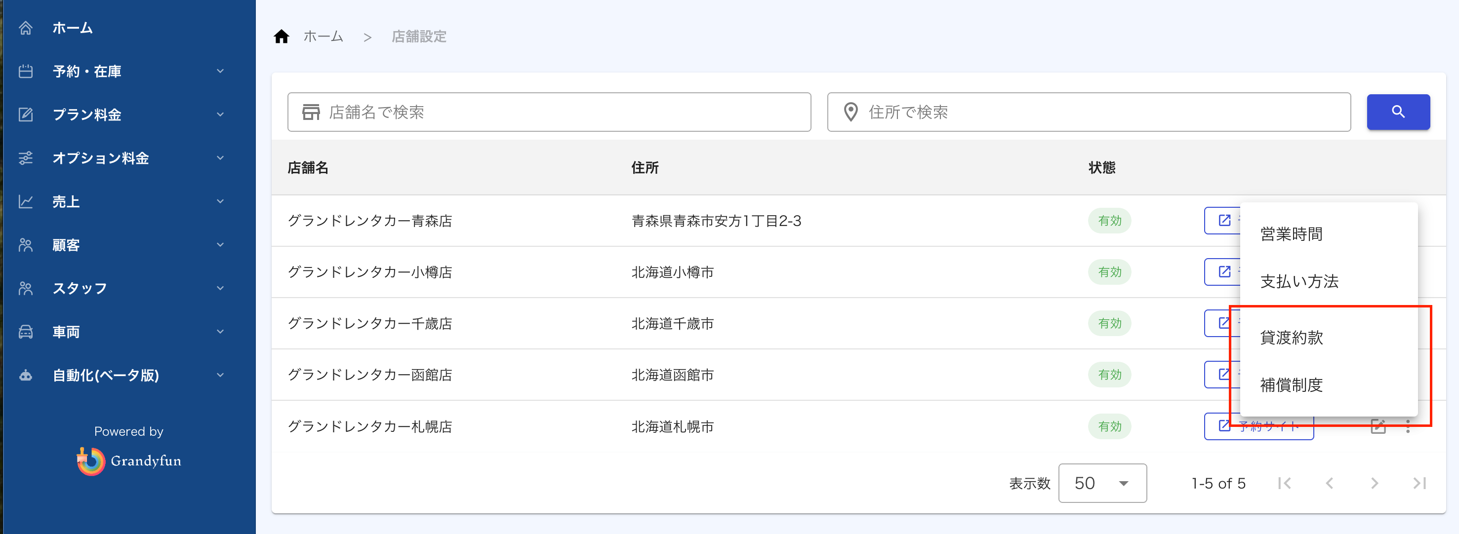The image size is (1459, 534).
Task: Click the 住所で検索 input field
Action: pyautogui.click(x=1088, y=112)
